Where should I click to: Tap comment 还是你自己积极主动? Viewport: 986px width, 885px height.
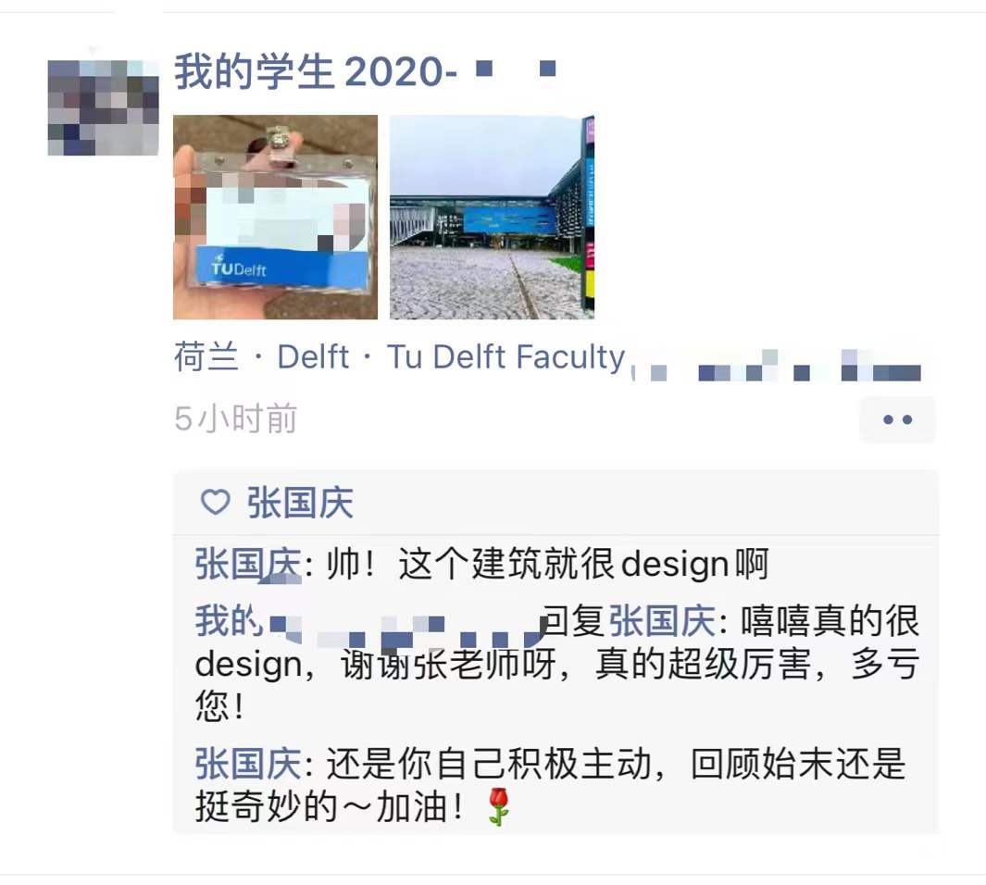(x=488, y=764)
